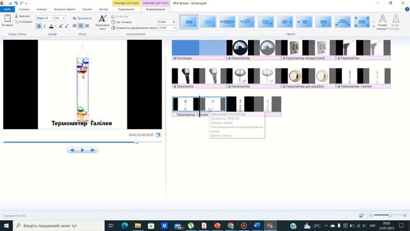Go to previous frame in preview
410x231 pixels.
click(x=72, y=150)
